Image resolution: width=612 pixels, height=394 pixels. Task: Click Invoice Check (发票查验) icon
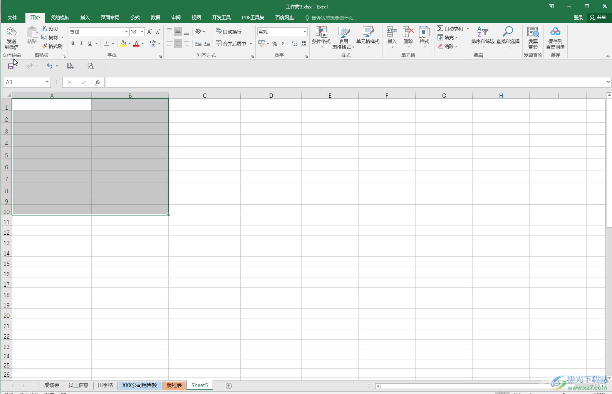[533, 38]
